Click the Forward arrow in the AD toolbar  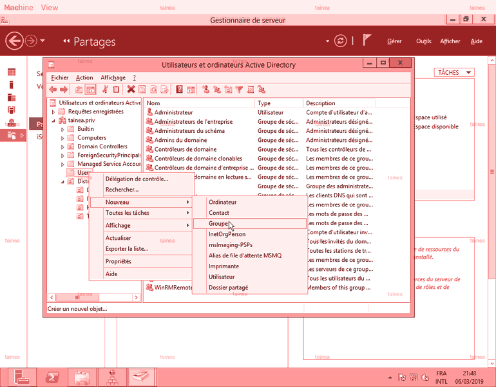(x=64, y=90)
